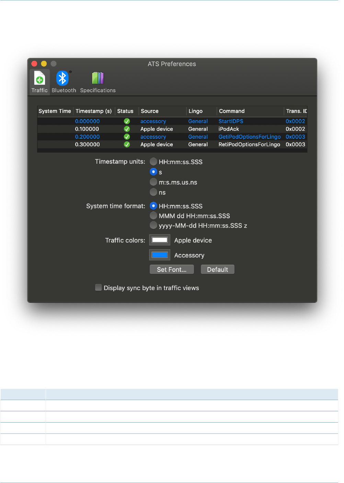Select HH:mm:ss.SSS for Timestamp units

[x=153, y=161]
